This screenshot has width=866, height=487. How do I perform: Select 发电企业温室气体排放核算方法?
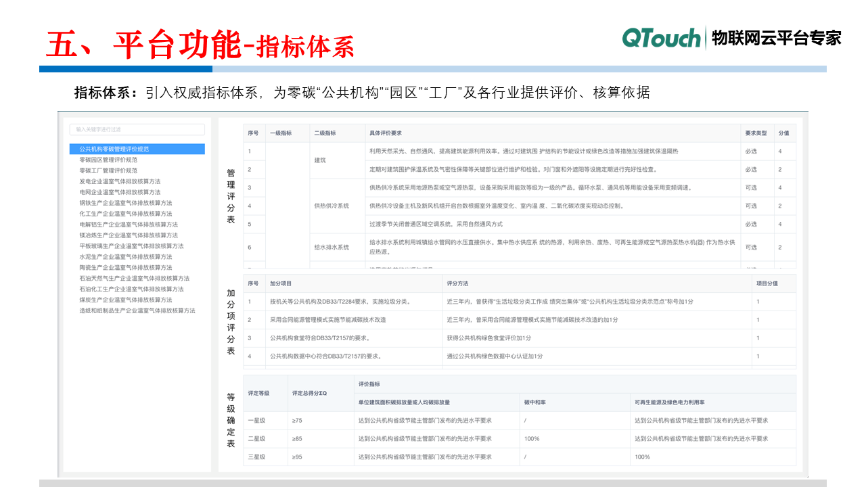tap(120, 182)
